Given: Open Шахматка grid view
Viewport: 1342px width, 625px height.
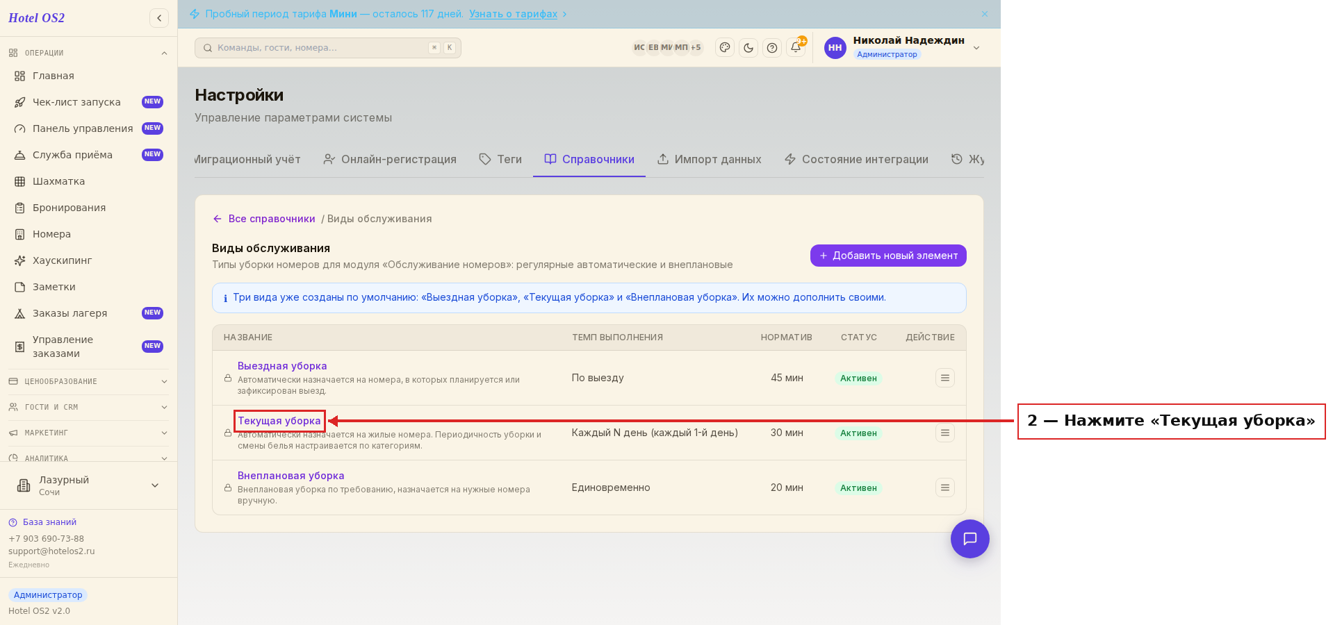Looking at the screenshot, I should (x=88, y=181).
